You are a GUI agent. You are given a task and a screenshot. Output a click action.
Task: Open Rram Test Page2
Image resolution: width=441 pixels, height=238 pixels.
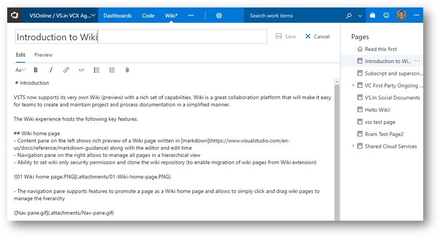click(x=384, y=134)
